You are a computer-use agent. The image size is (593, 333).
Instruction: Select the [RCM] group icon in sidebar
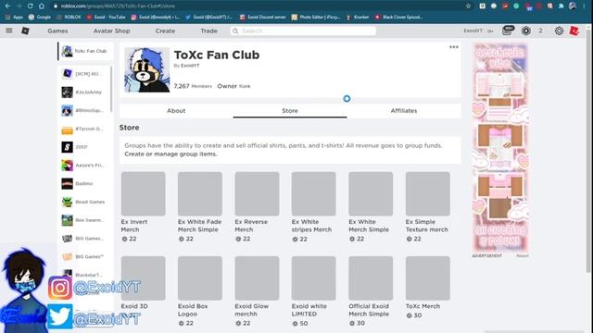tap(67, 74)
